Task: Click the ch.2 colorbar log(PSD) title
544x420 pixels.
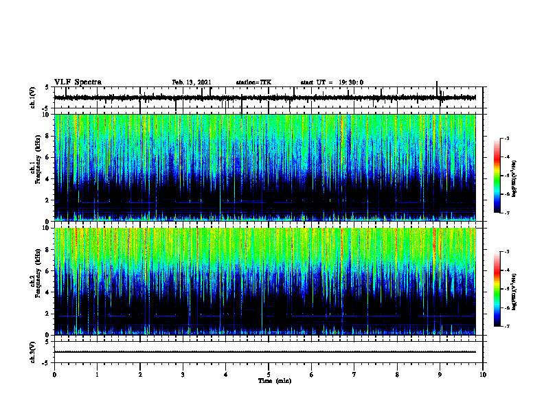Action: coord(514,292)
